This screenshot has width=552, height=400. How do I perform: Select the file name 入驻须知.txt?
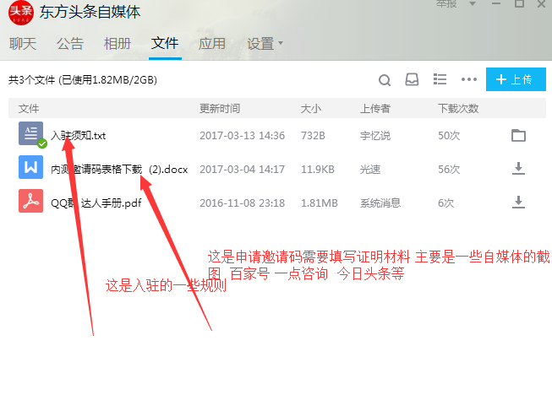click(78, 135)
